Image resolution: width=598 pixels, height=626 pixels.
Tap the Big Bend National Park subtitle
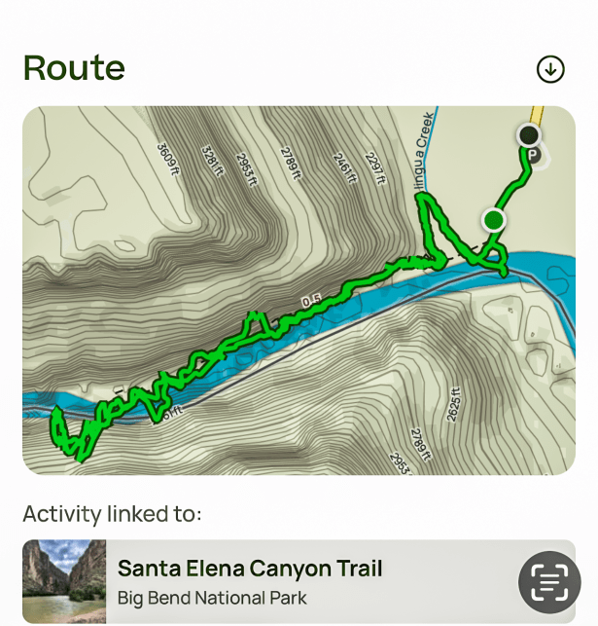click(x=212, y=597)
